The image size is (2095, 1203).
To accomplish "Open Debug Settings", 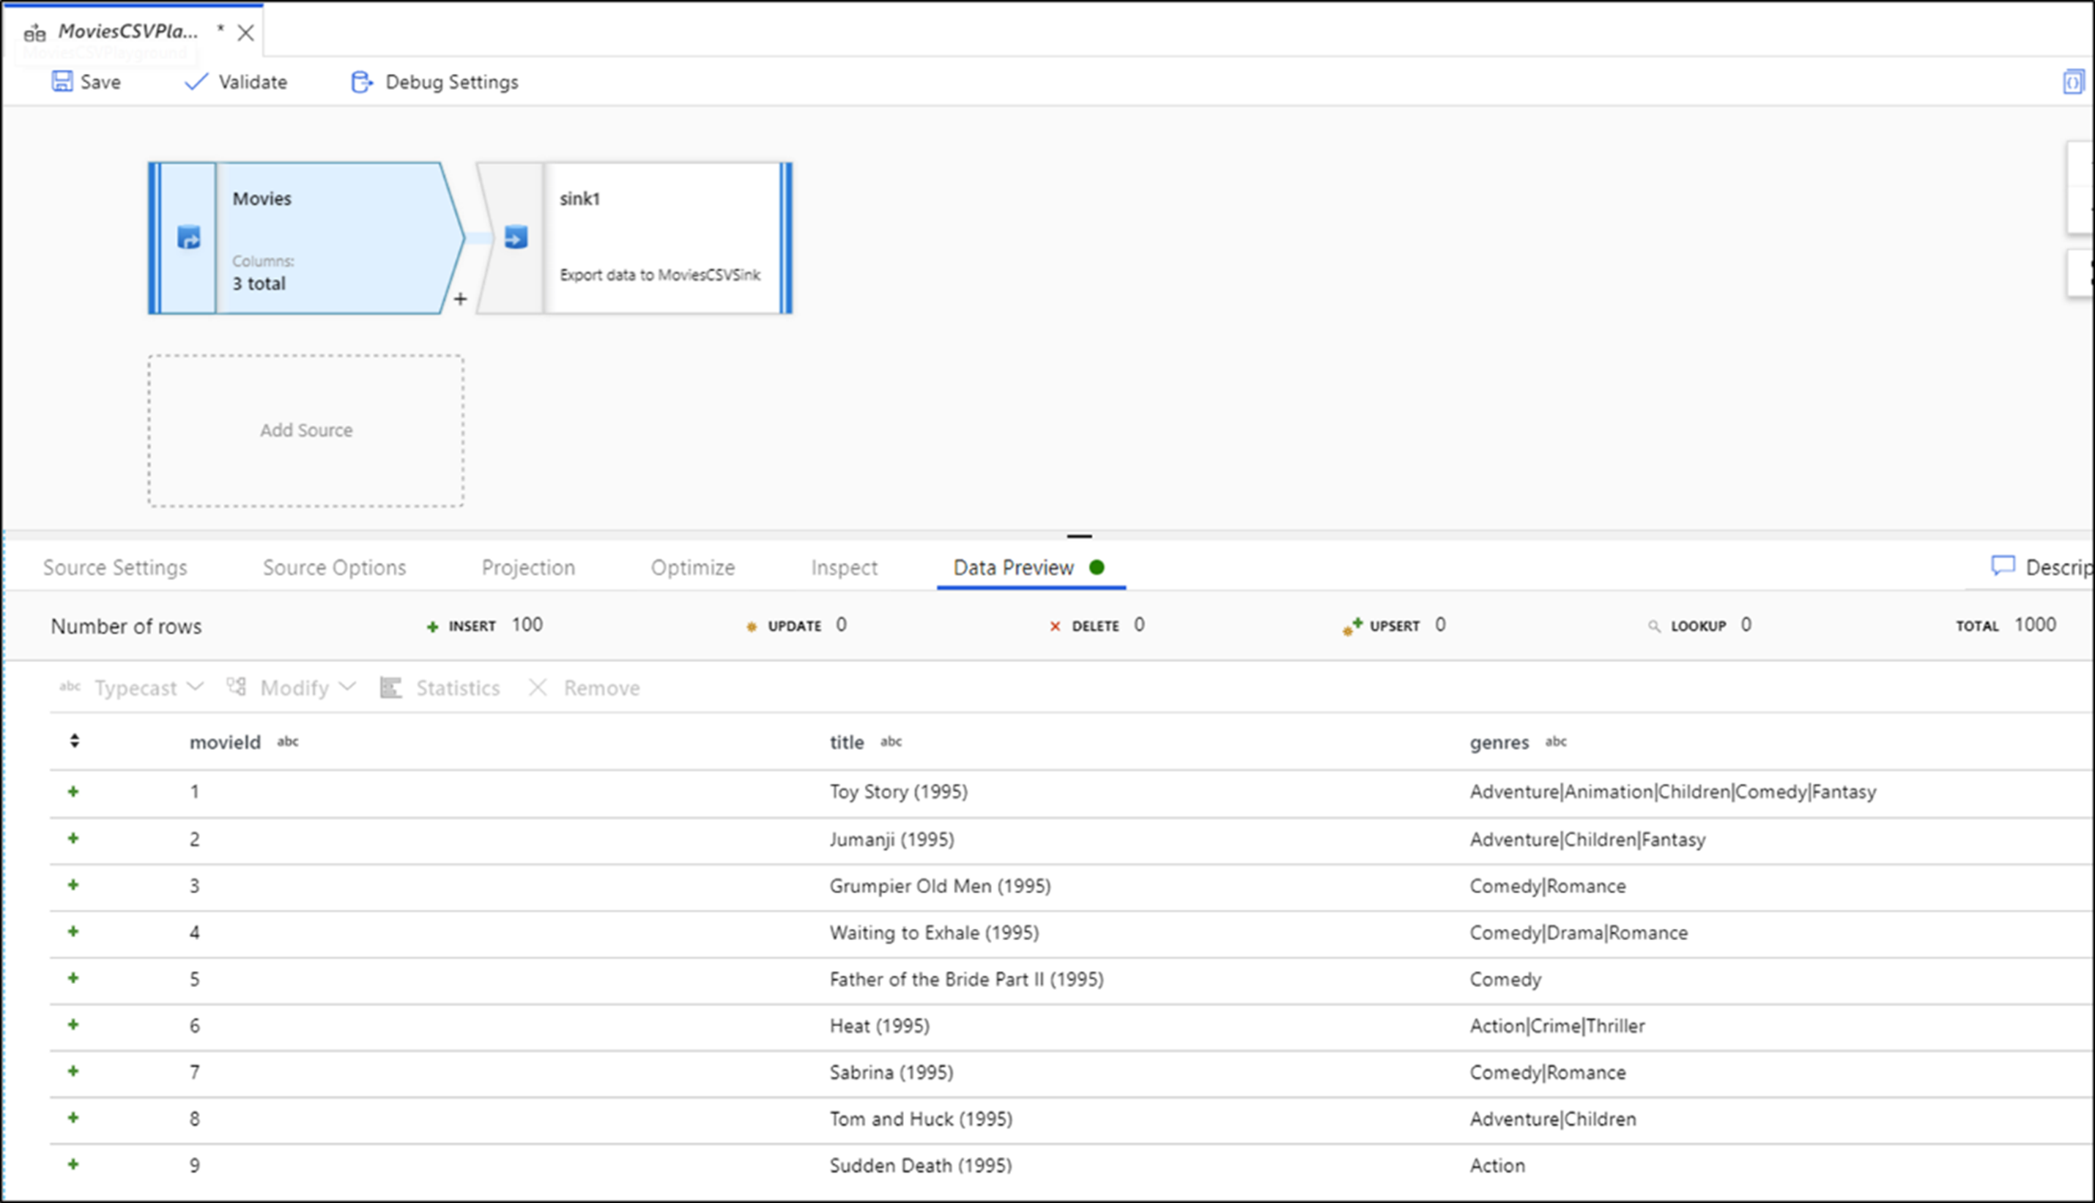I will tap(436, 82).
